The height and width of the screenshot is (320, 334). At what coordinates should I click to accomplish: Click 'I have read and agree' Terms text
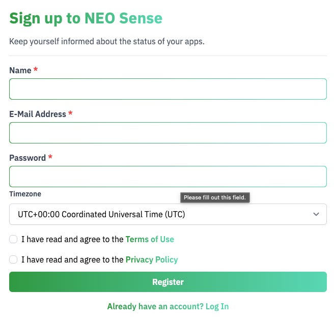coord(72,239)
